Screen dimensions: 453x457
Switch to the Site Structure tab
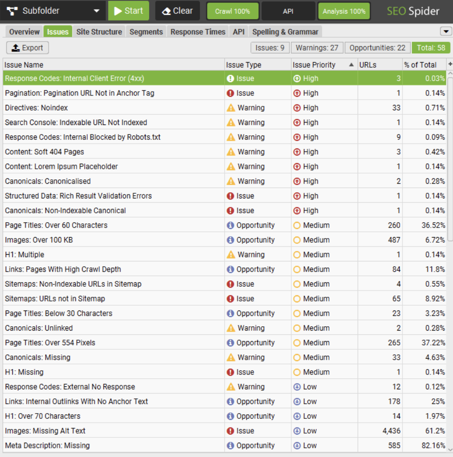(99, 31)
